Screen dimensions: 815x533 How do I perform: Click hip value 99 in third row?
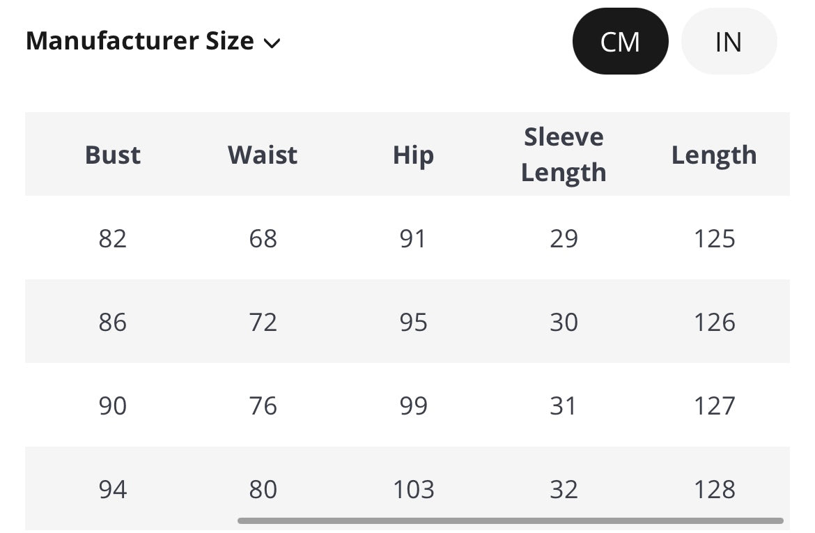click(413, 406)
